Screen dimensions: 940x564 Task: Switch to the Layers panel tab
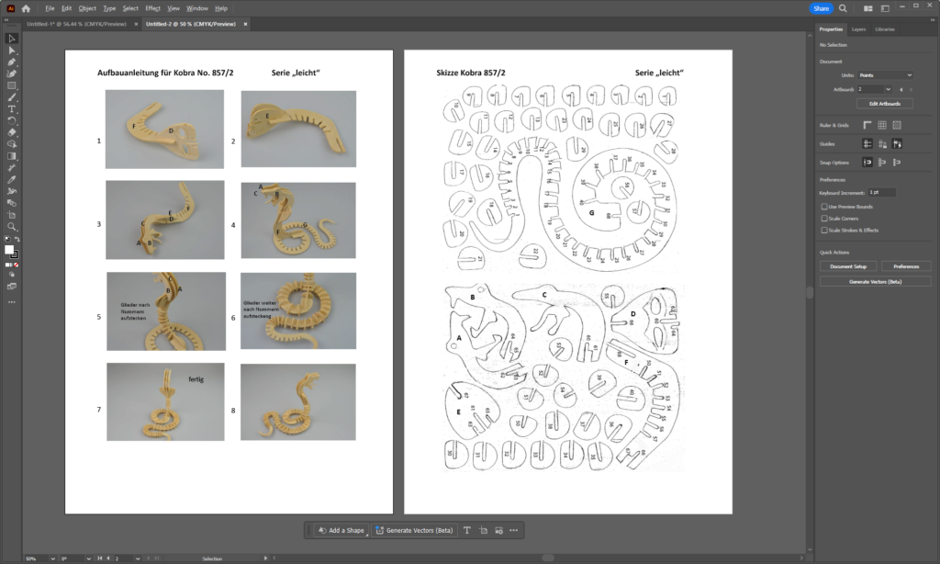(858, 29)
